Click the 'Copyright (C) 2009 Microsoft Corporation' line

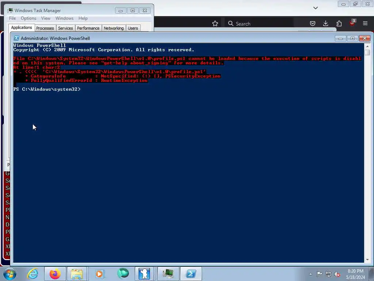[x=104, y=50]
